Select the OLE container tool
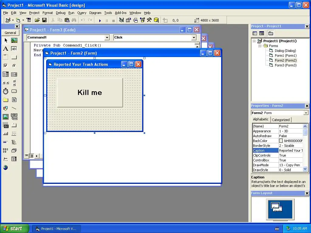 pos(6,125)
